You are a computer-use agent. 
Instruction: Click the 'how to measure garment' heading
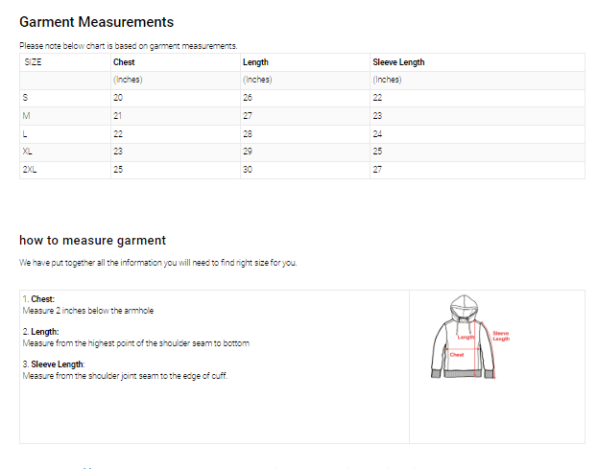92,241
